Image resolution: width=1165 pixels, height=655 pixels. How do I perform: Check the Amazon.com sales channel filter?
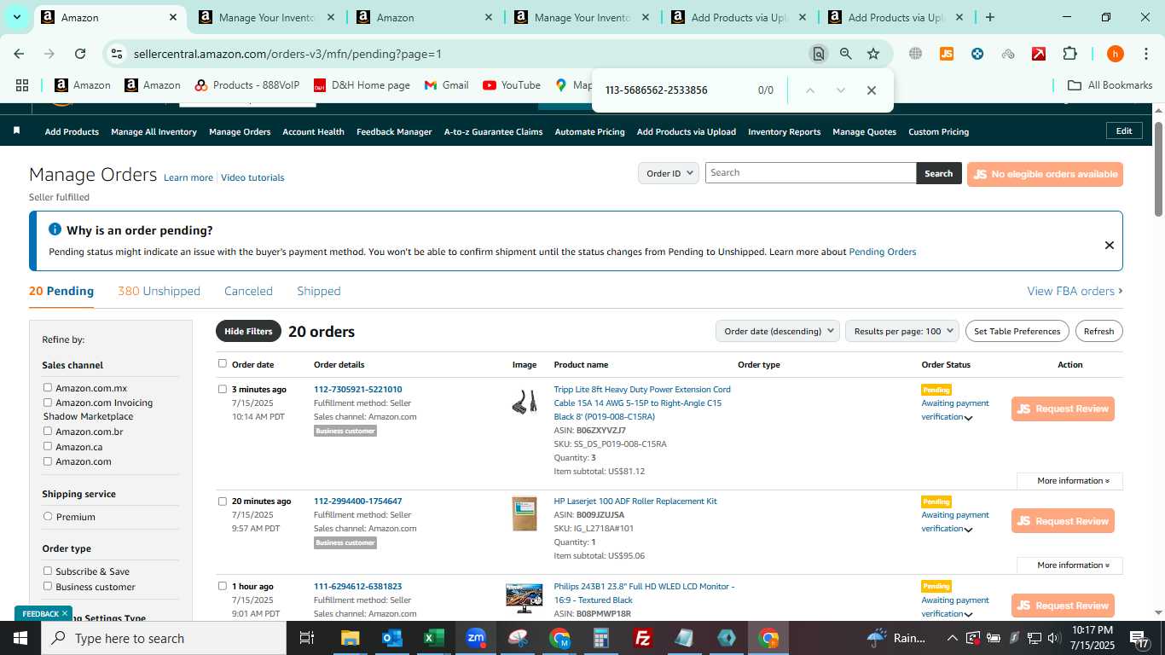(x=48, y=461)
